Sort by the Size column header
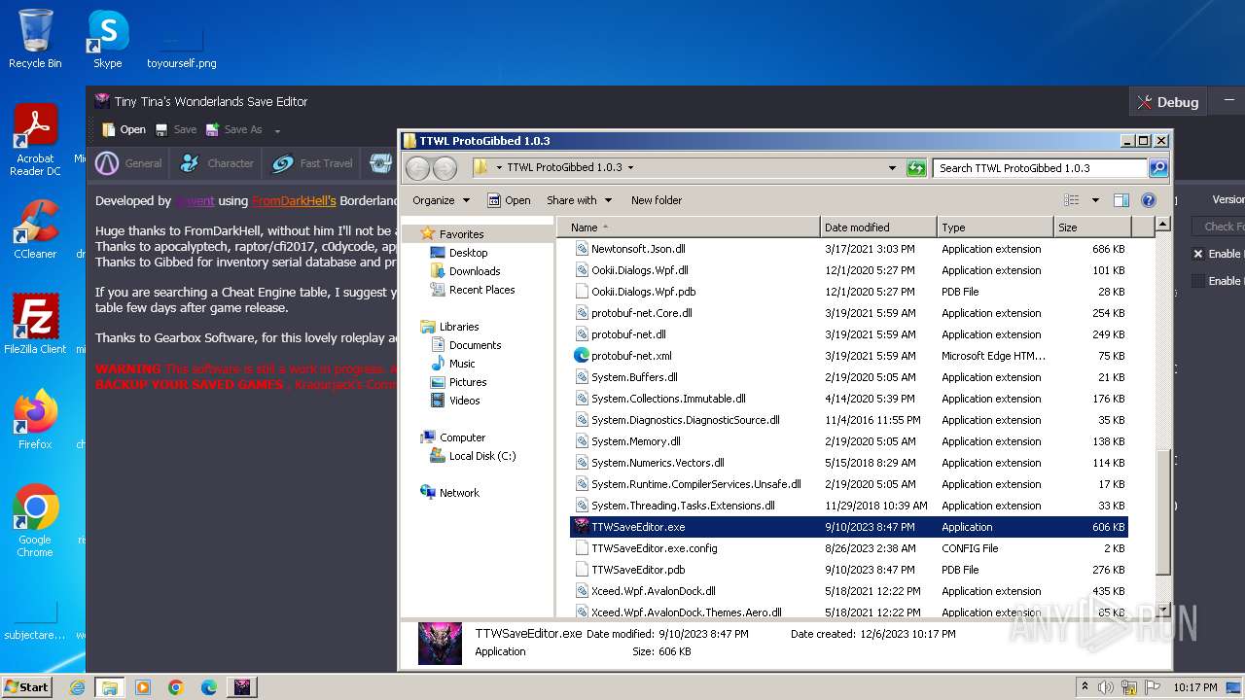 tap(1092, 227)
